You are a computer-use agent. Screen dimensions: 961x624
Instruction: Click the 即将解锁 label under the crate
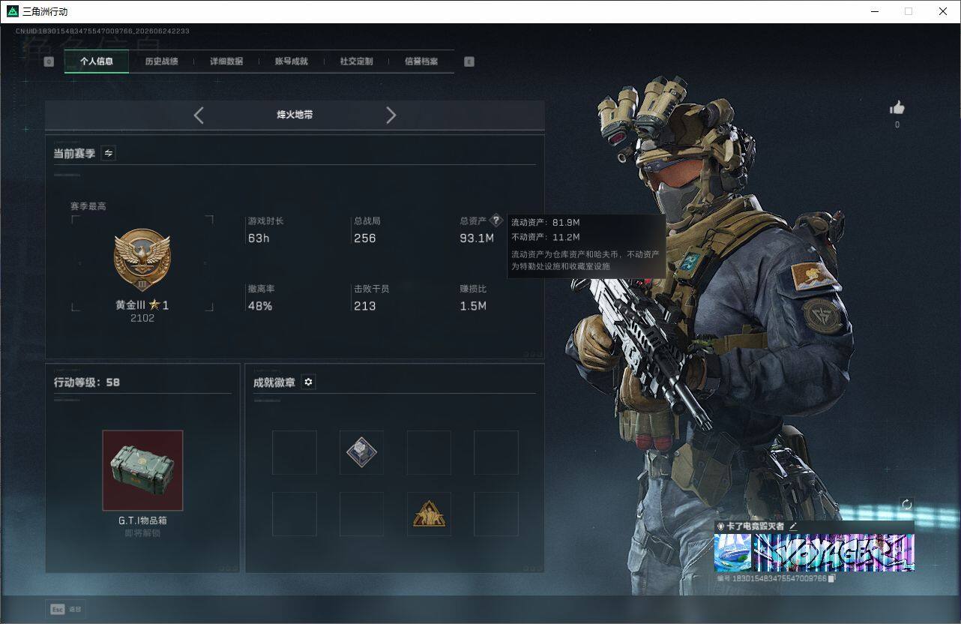(x=142, y=533)
